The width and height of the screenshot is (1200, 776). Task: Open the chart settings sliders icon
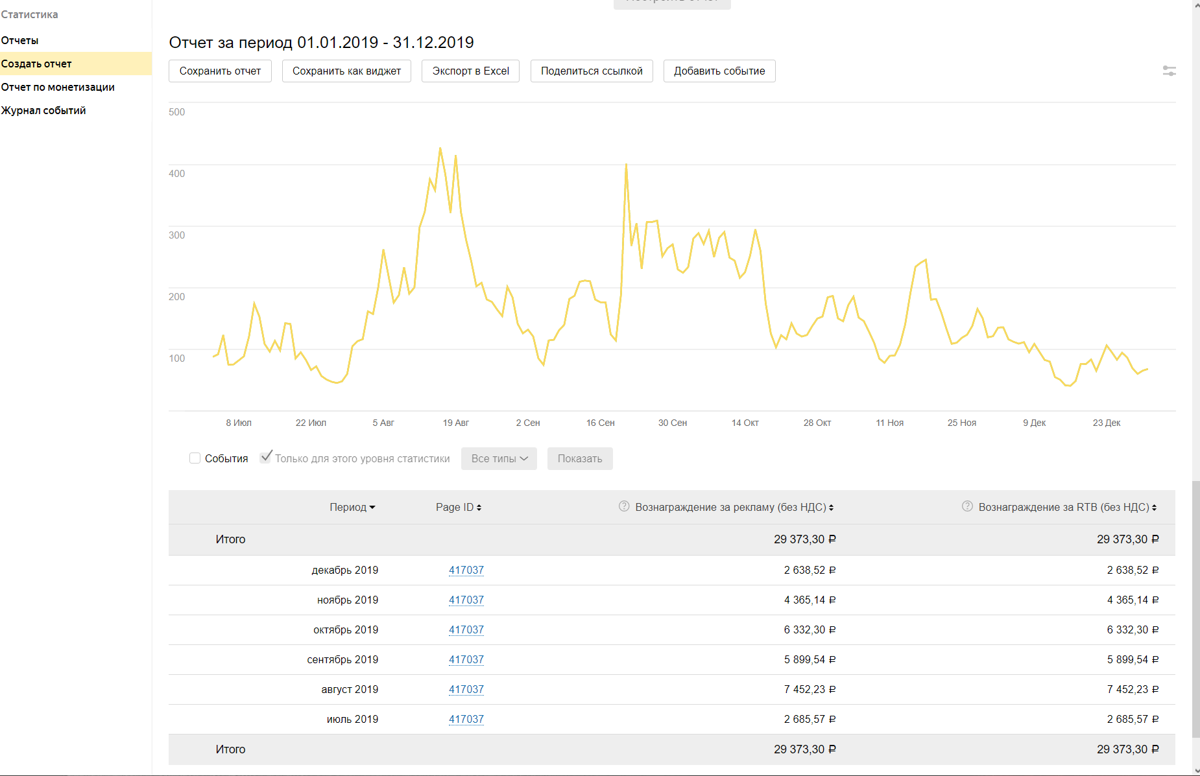1169,71
